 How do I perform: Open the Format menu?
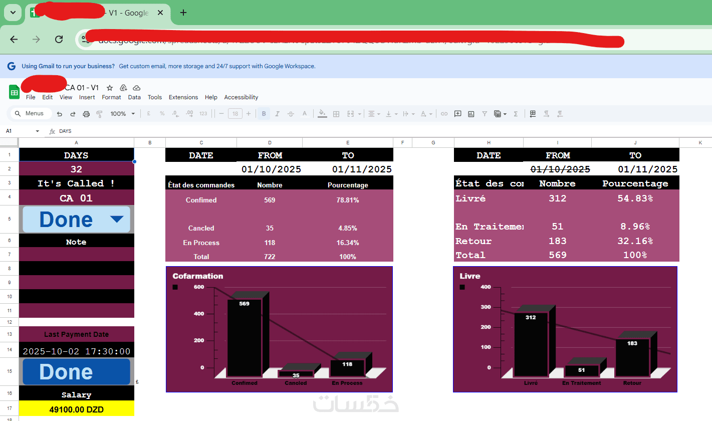[111, 97]
